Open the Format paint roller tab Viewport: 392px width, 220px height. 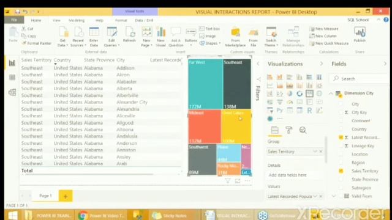point(288,130)
